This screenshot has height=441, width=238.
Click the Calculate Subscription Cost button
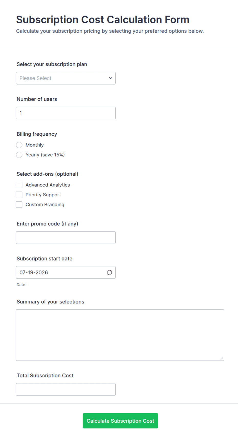[120, 421]
